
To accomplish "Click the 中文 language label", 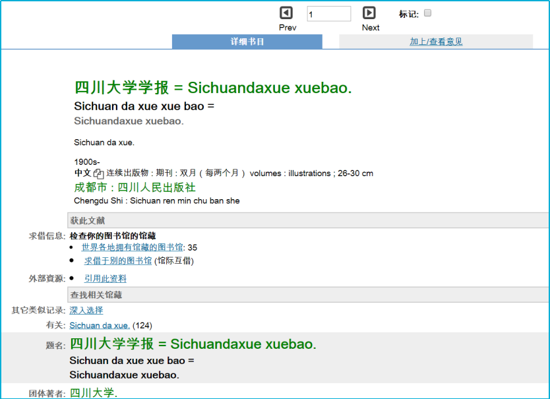I will pos(83,173).
